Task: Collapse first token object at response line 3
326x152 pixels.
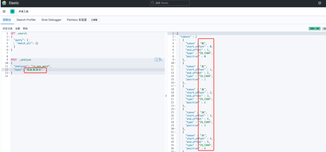Action: click(175, 40)
